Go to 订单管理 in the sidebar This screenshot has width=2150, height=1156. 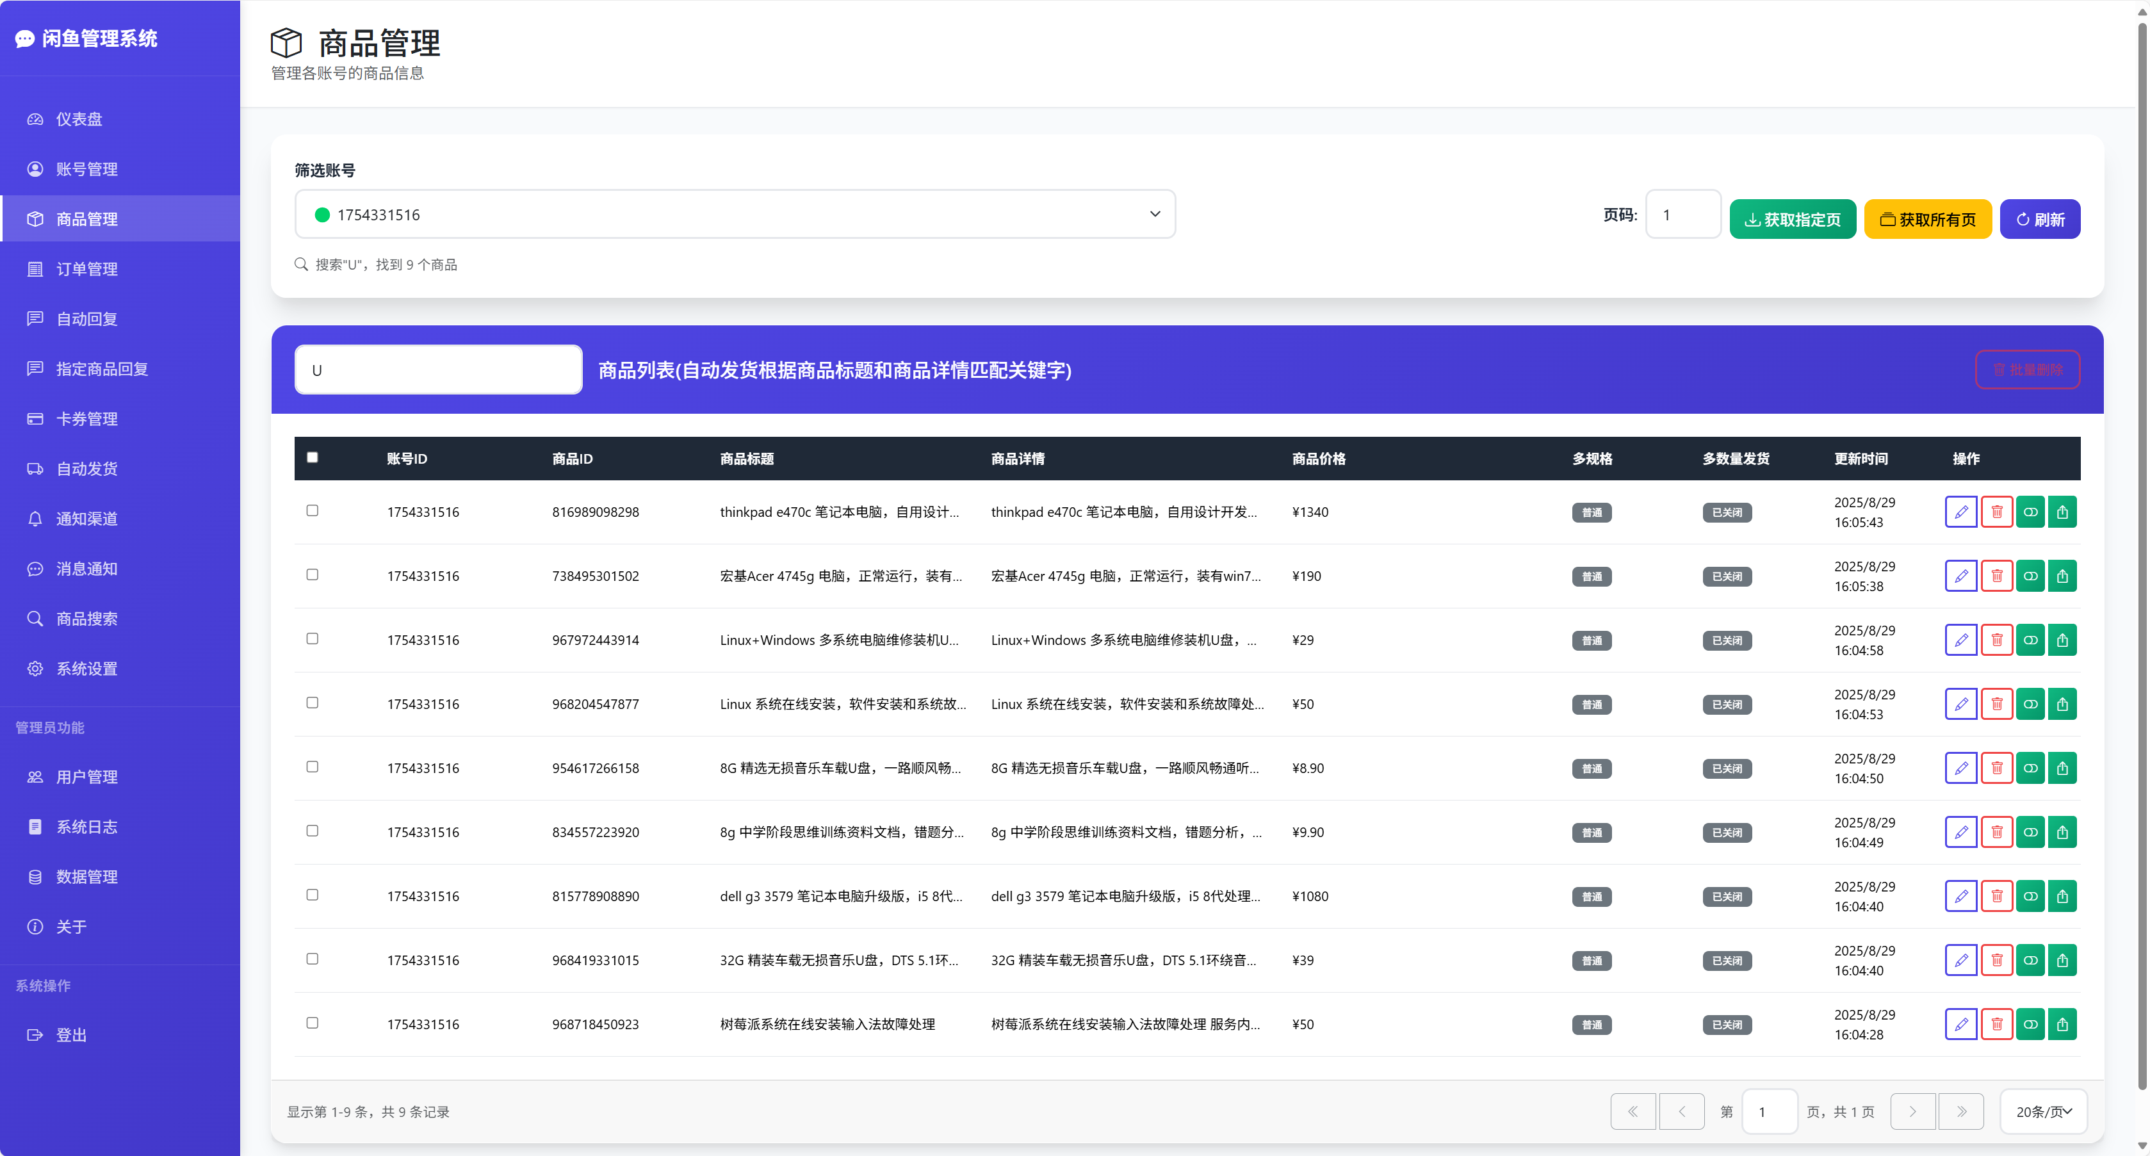tap(87, 269)
